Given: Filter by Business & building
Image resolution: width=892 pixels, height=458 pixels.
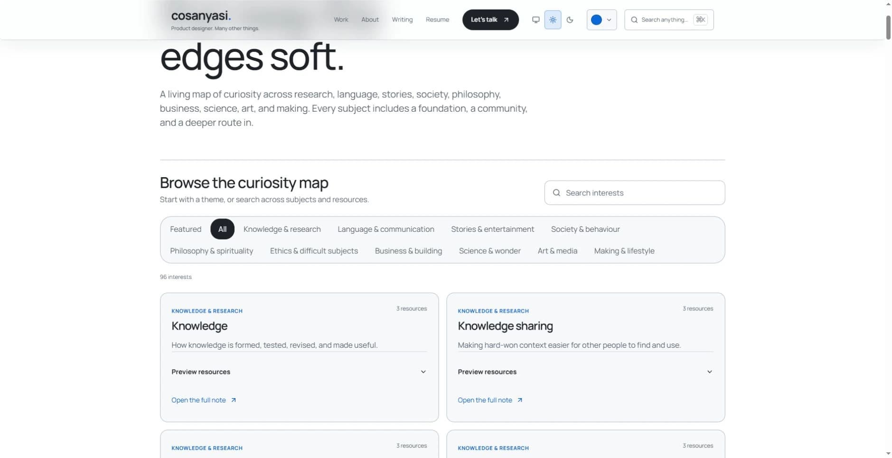Looking at the screenshot, I should tap(408, 251).
